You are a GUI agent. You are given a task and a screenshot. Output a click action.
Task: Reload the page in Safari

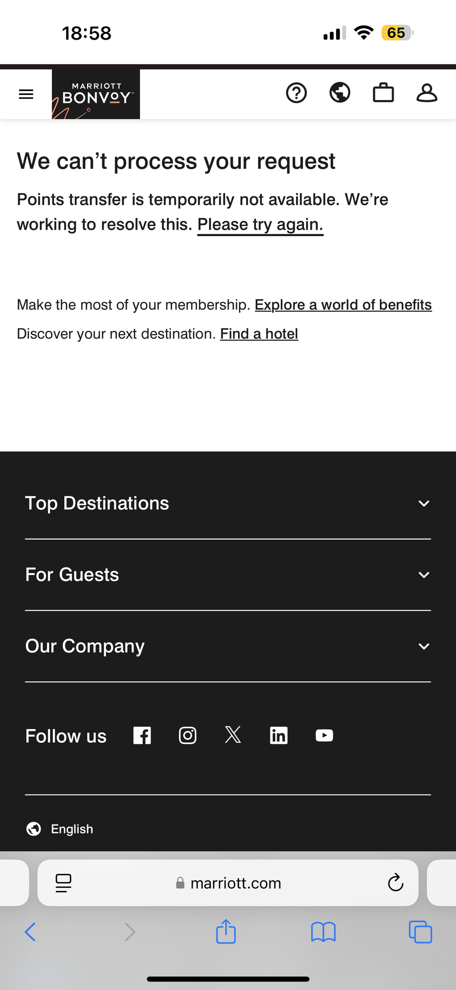[396, 883]
